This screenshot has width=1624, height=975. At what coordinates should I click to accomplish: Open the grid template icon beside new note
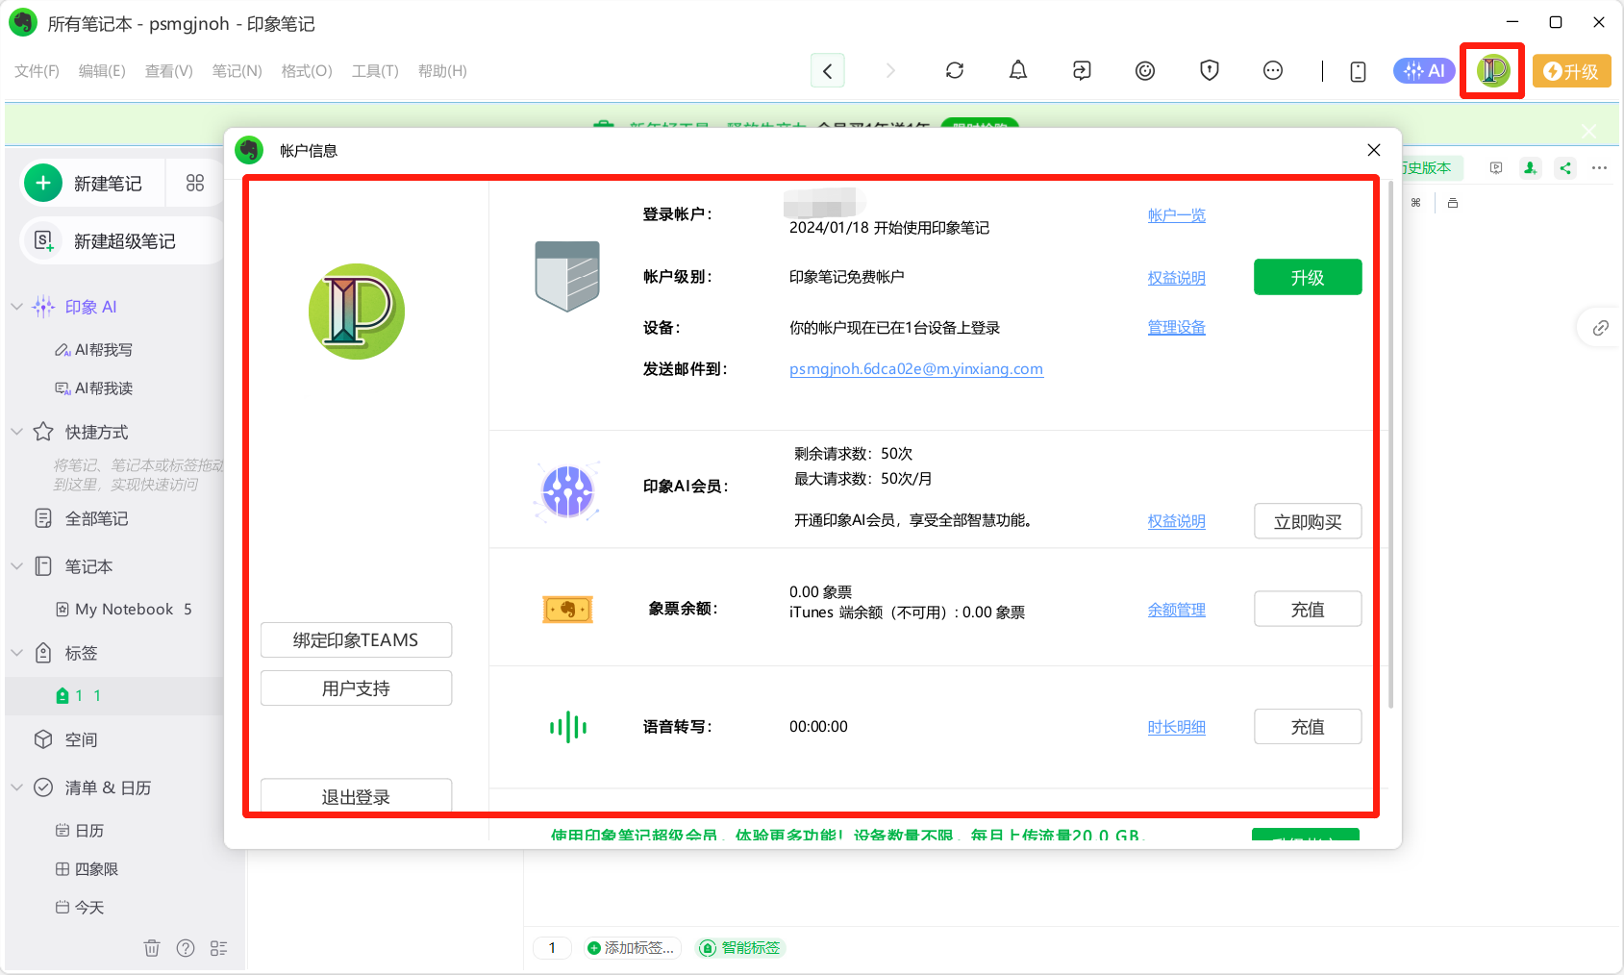(195, 183)
